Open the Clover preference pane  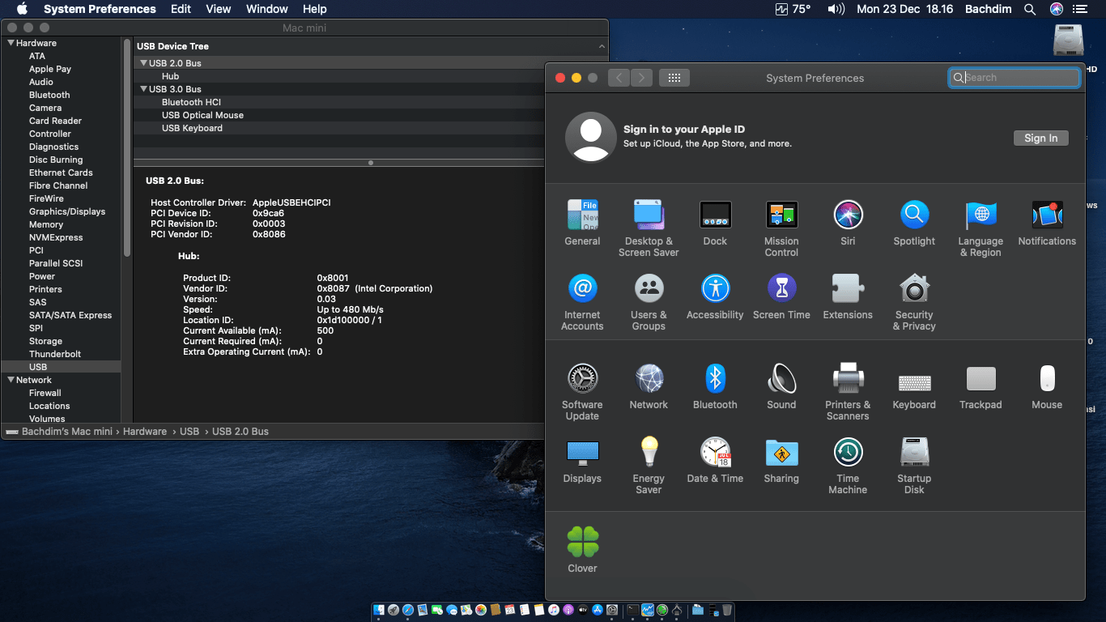pyautogui.click(x=582, y=542)
